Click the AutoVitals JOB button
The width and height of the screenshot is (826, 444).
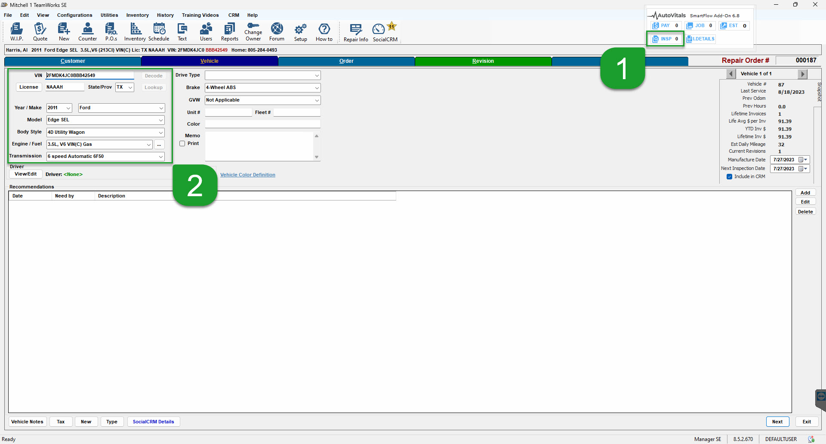pos(700,25)
